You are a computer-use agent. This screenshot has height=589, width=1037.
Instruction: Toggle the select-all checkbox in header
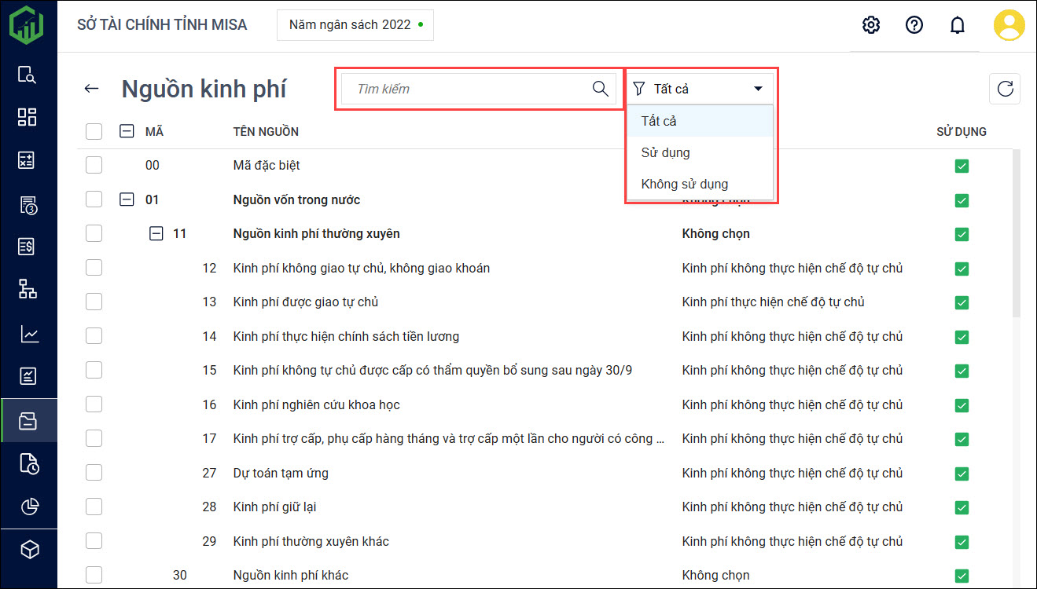coord(94,131)
